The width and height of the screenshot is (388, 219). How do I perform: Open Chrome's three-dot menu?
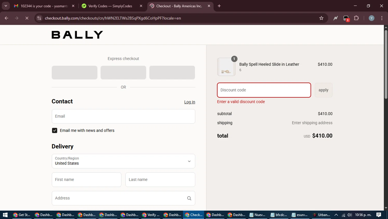point(382,18)
